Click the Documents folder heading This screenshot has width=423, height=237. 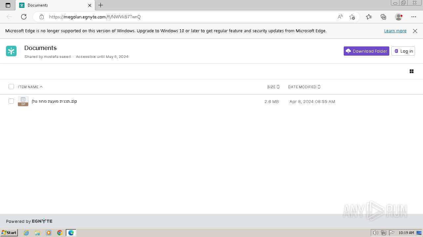[41, 48]
